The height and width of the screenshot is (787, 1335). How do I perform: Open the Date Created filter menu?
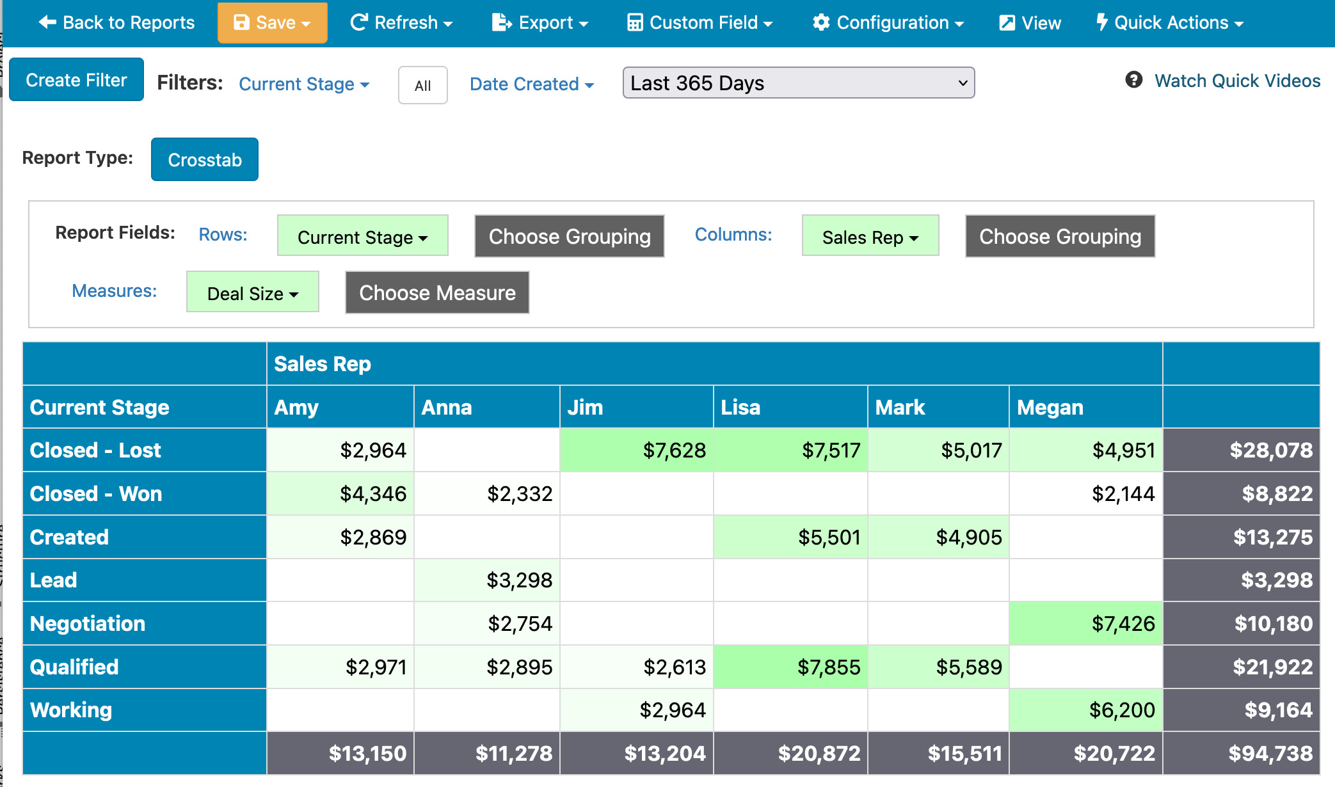point(531,84)
